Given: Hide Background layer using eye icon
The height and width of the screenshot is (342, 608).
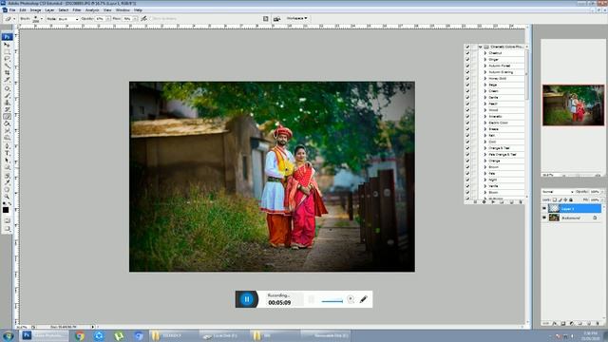Looking at the screenshot, I should 544,218.
